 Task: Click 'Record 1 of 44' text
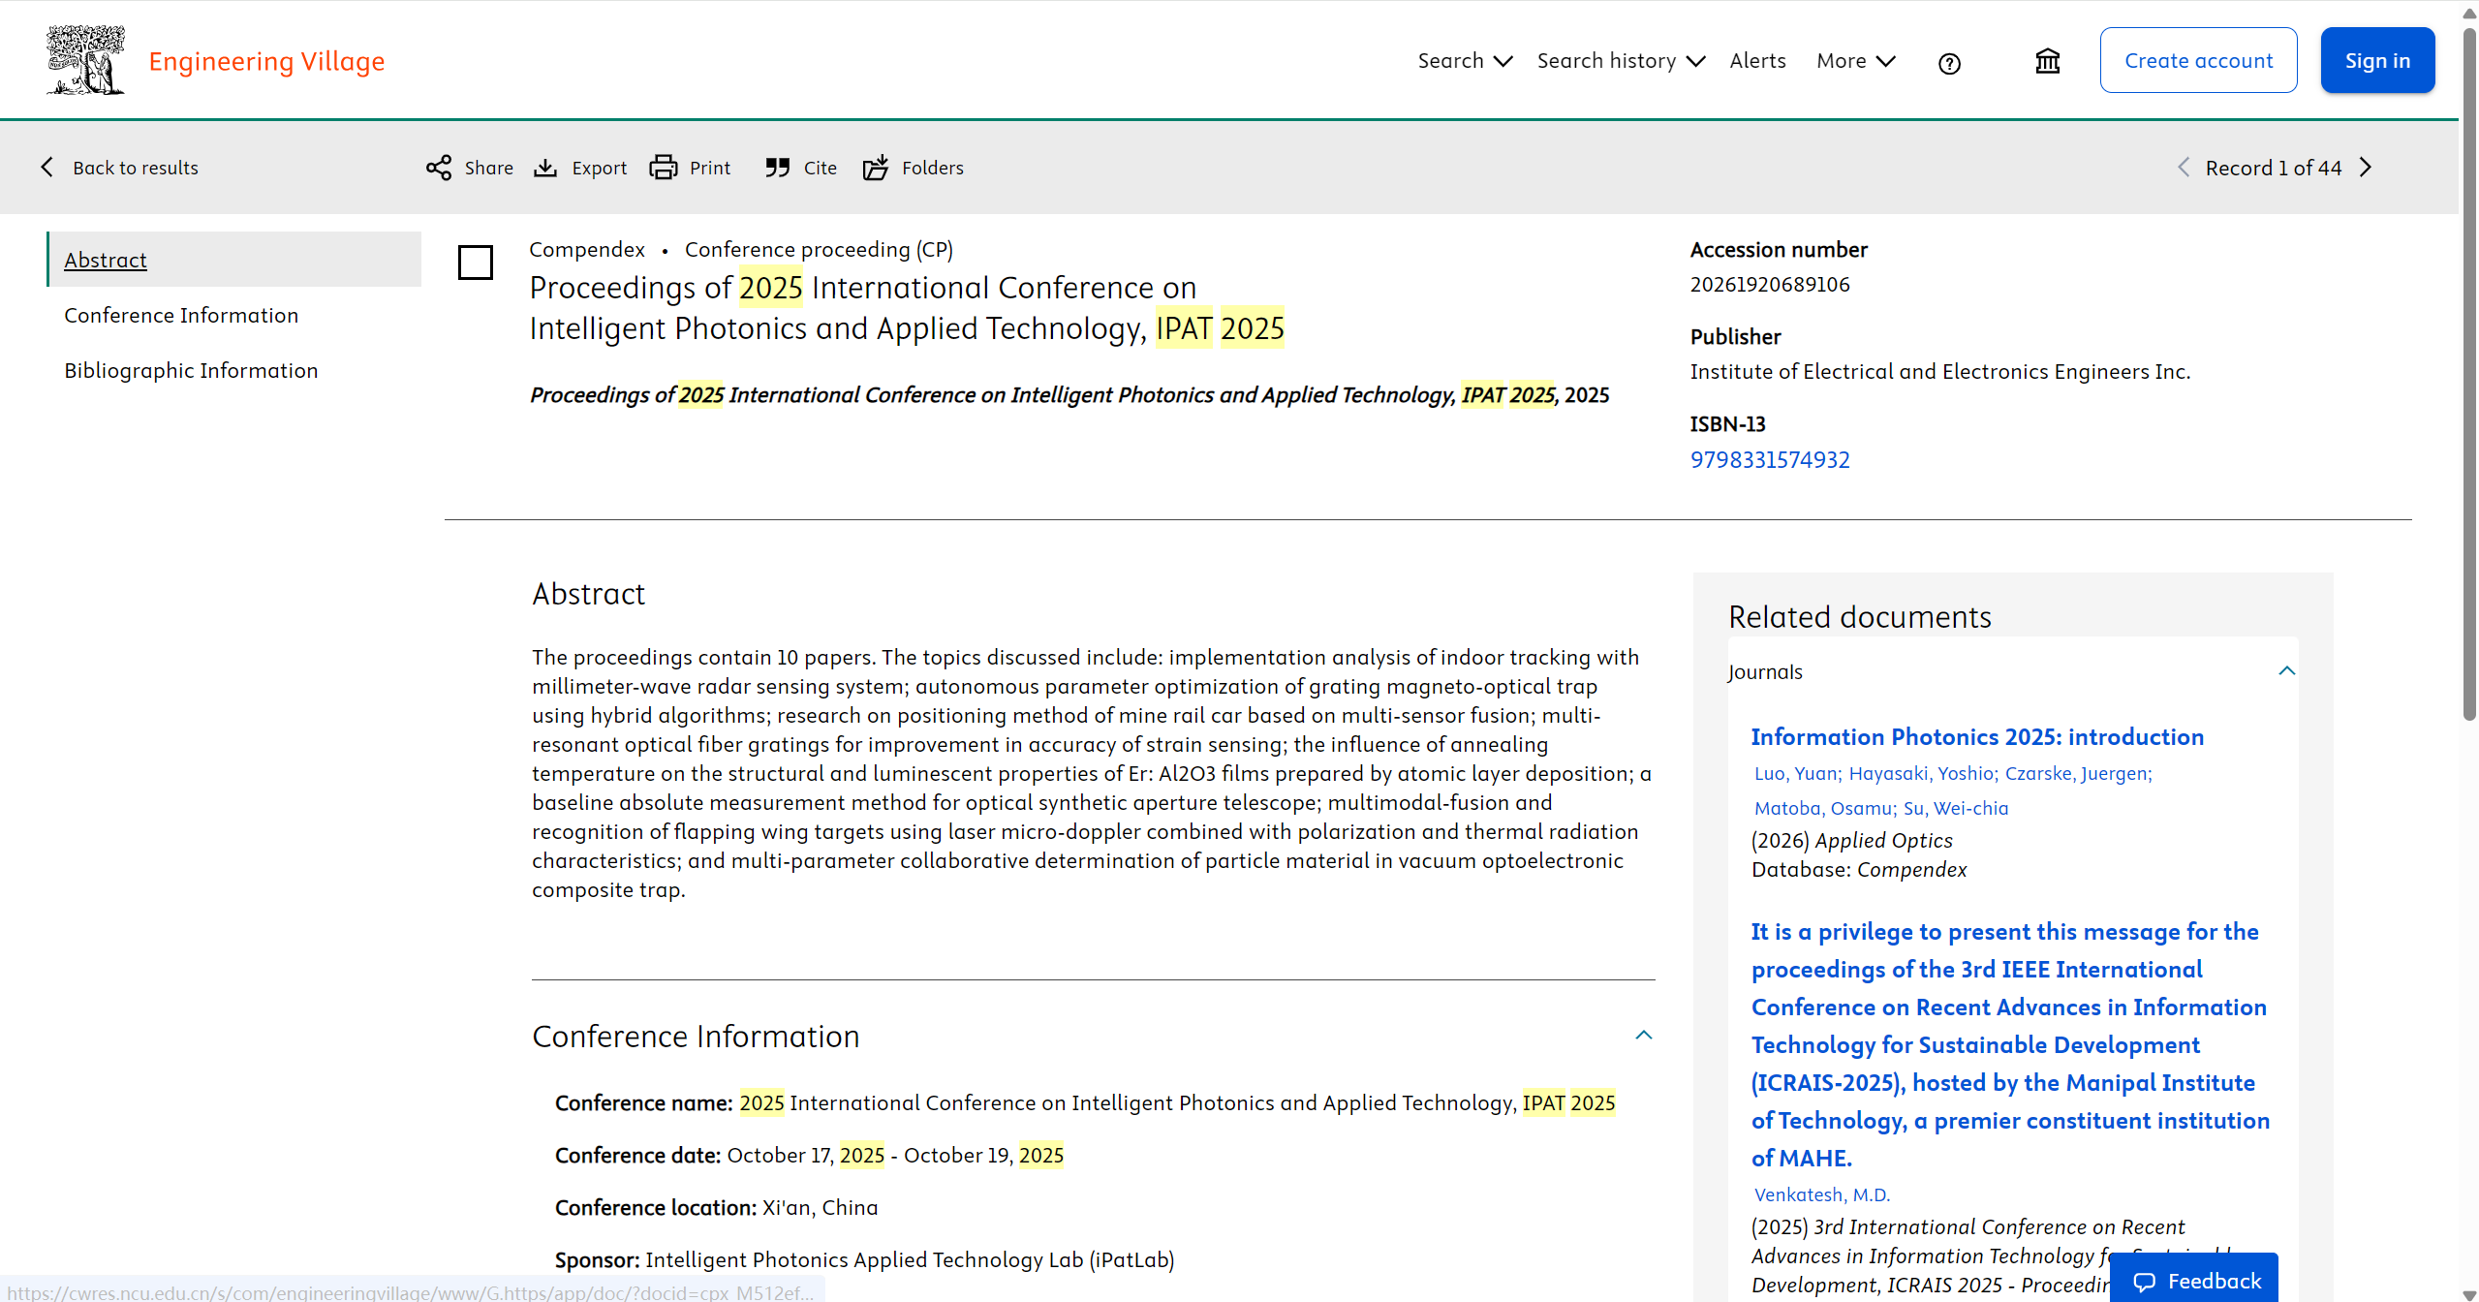2274,168
